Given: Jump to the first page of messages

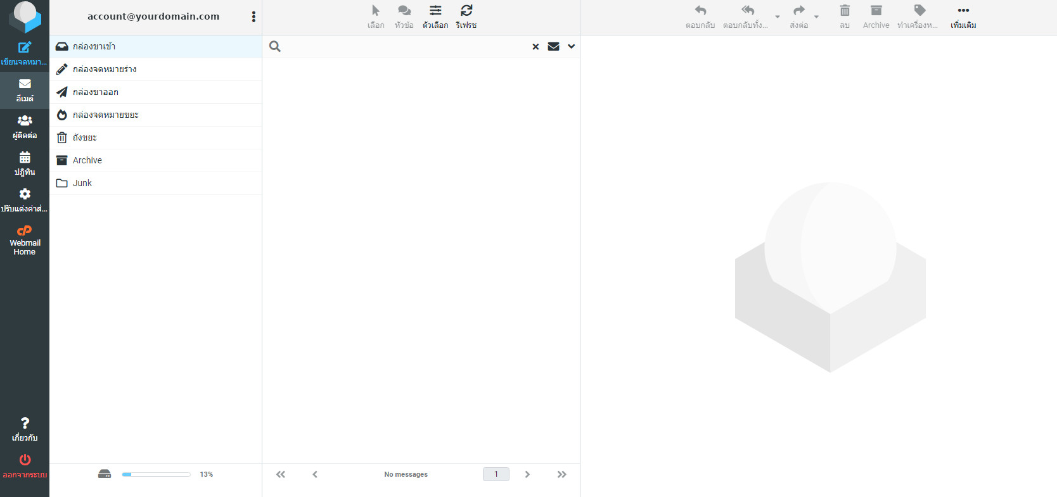Looking at the screenshot, I should click(x=281, y=474).
